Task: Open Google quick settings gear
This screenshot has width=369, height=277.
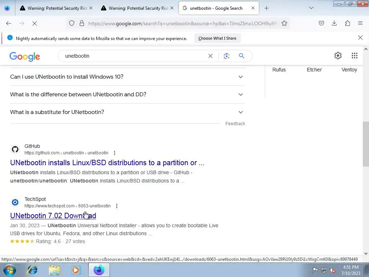Action: (x=338, y=56)
